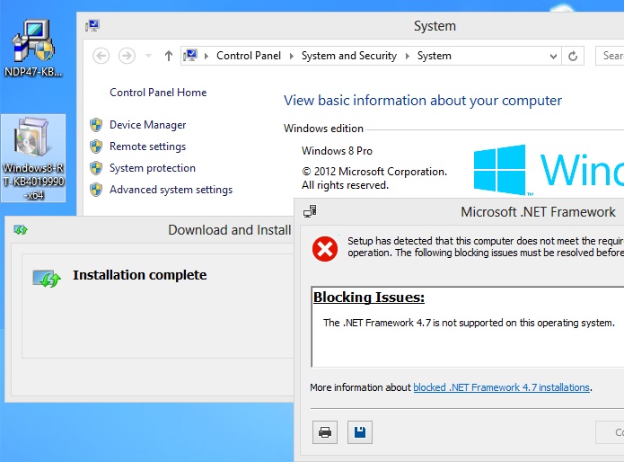Viewport: 624px width, 462px height.
Task: Open System protection link
Action: tap(153, 168)
